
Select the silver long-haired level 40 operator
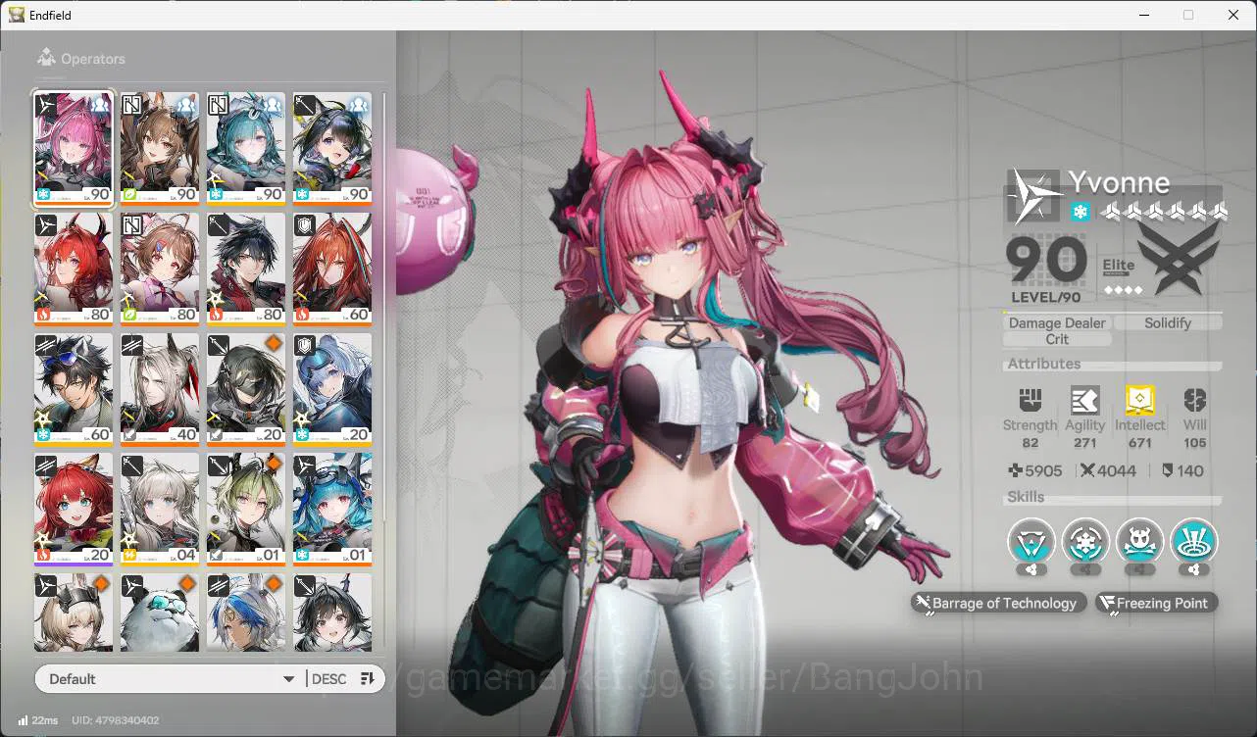coord(160,389)
